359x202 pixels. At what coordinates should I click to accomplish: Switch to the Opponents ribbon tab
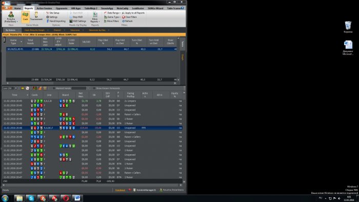(x=62, y=8)
